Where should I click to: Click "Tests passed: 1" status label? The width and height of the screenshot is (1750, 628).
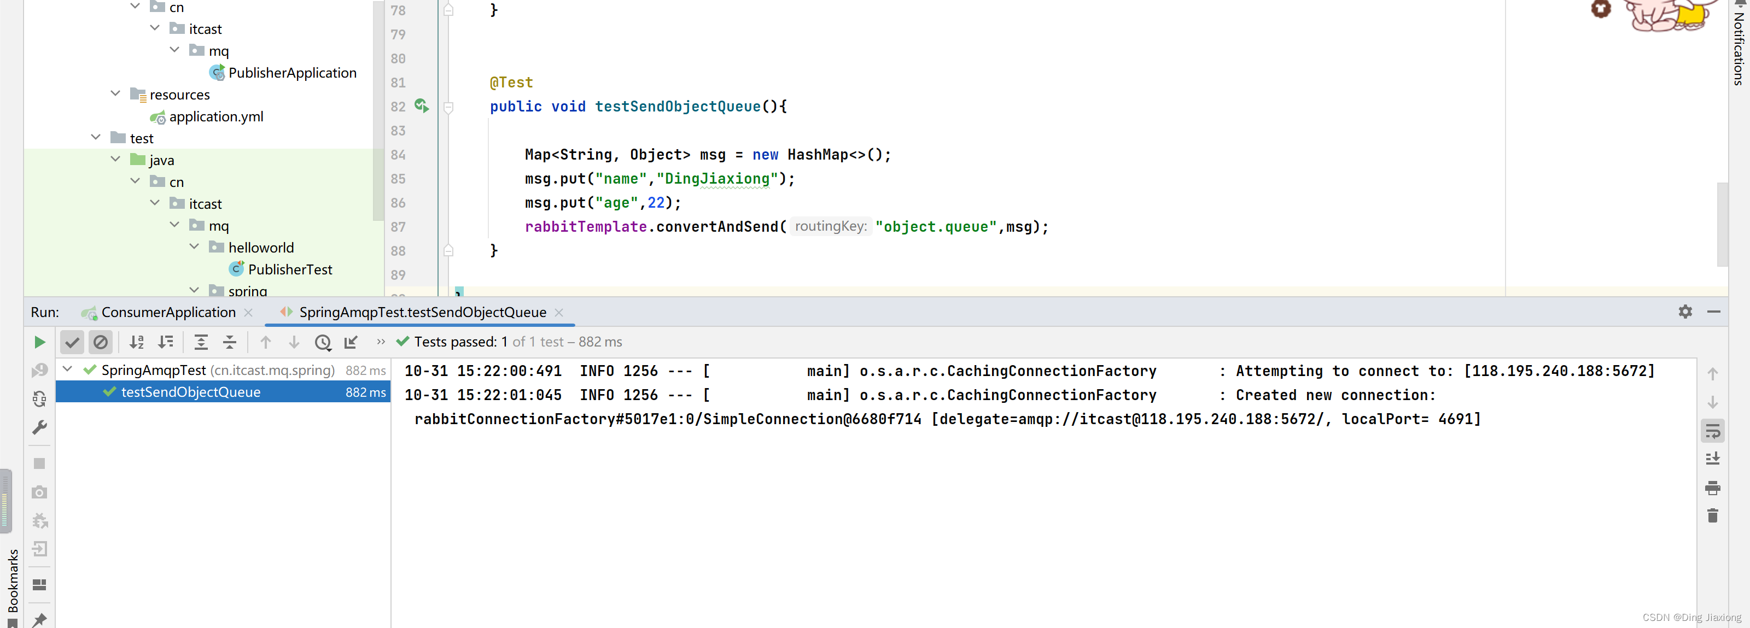click(460, 342)
